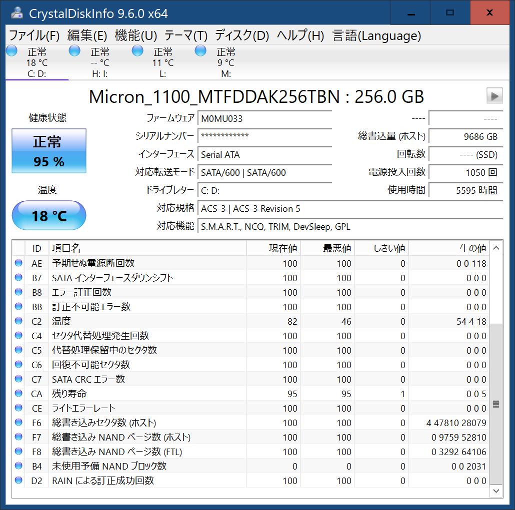Click the 最悪値 column header
The height and width of the screenshot is (510, 515).
(x=327, y=248)
